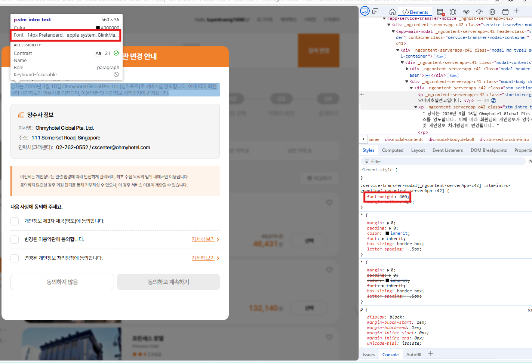Select the Styles tab
Screen dimensions: 532x363
click(x=368, y=150)
